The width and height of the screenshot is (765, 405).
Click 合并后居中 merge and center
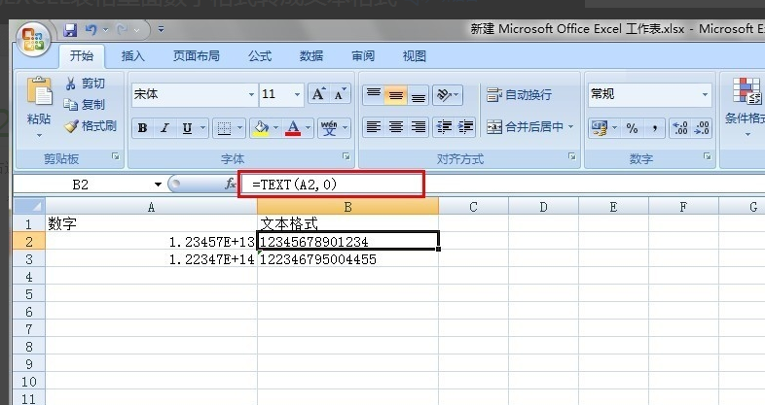(x=525, y=127)
